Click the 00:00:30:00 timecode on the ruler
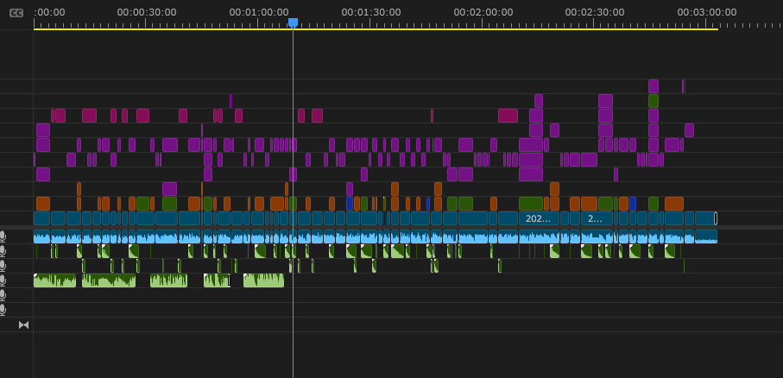 146,12
